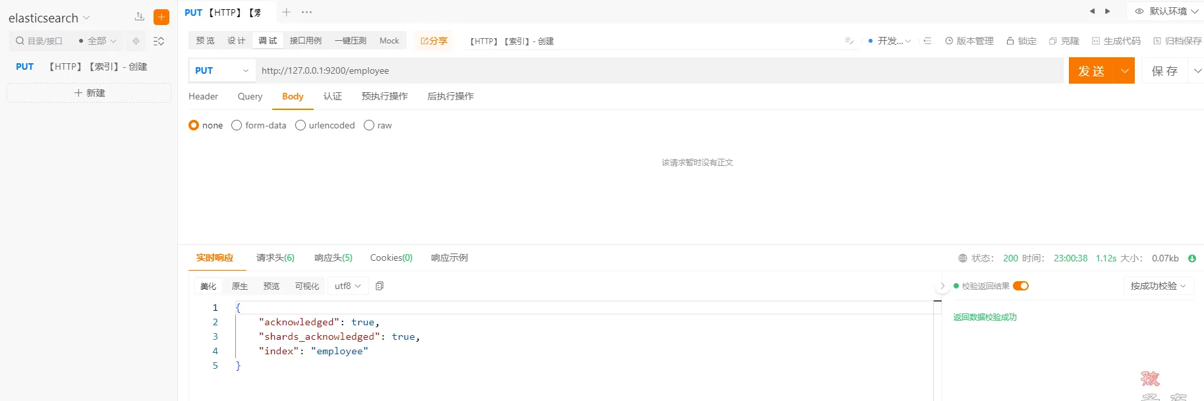Click the expand/collapse list icon in sidebar
Screen dimensions: 1204x401
[159, 41]
